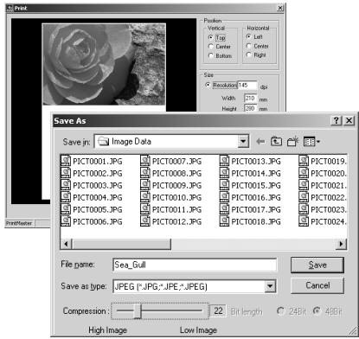Select the PICT0022 file name
The height and width of the screenshot is (339, 359).
(x=328, y=197)
